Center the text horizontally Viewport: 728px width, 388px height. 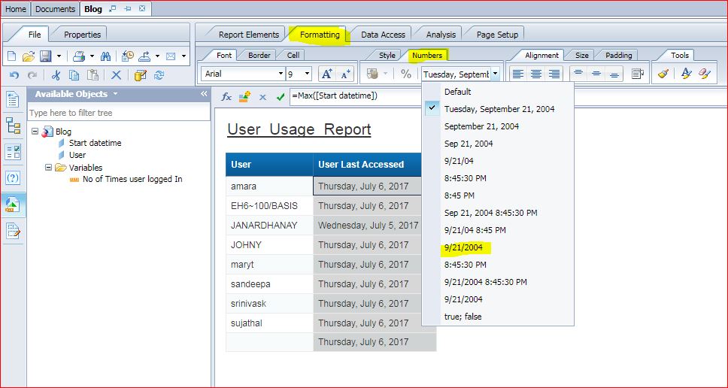pos(535,74)
